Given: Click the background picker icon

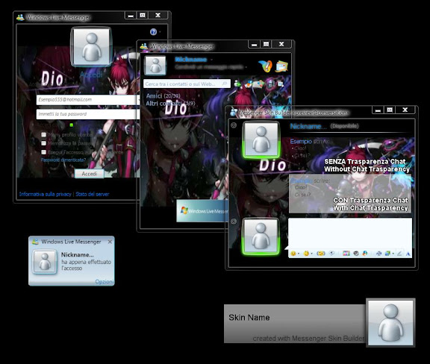Looking at the screenshot, I should tap(387, 254).
